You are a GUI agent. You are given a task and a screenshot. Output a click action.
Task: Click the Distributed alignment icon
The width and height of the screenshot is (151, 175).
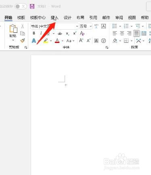click(144, 33)
